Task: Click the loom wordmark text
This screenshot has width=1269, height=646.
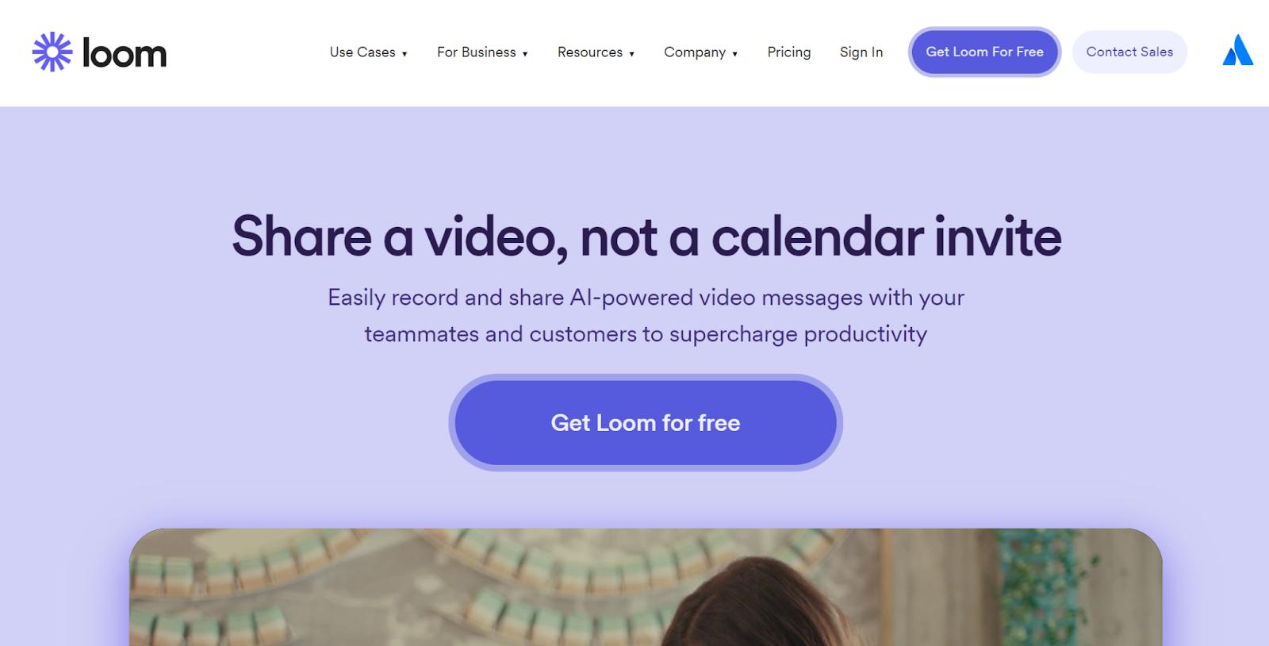Action: pyautogui.click(x=125, y=54)
